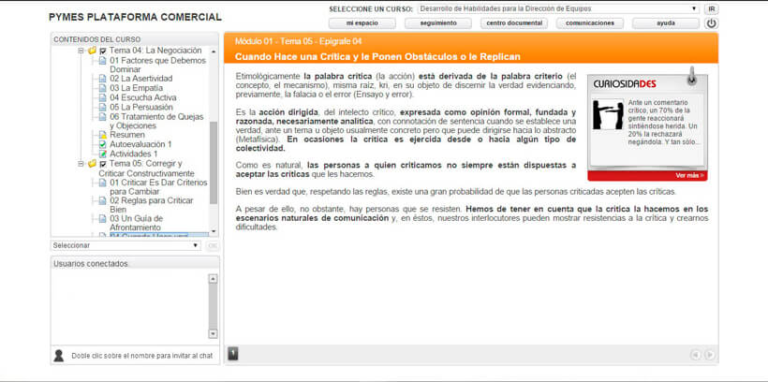Click course contents scrollbar up arrow
The image size is (768, 382).
click(x=213, y=51)
